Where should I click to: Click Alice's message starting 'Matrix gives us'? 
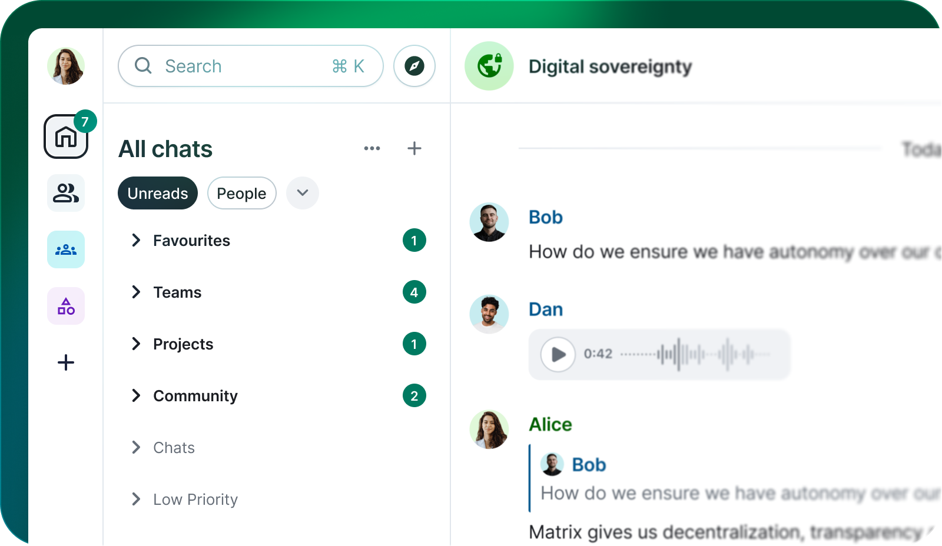(731, 532)
